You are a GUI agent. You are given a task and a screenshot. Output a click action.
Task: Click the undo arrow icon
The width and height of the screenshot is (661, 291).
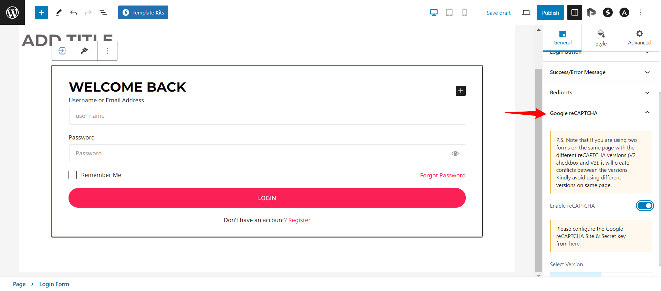pyautogui.click(x=73, y=12)
